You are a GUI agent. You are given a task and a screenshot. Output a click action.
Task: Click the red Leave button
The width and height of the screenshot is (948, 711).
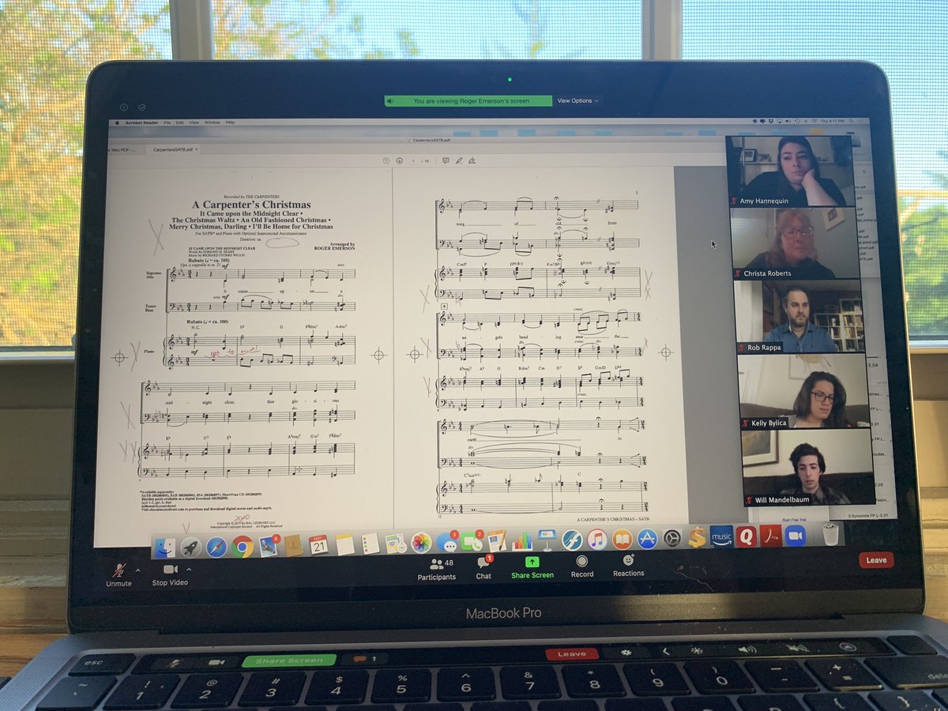[x=876, y=559]
